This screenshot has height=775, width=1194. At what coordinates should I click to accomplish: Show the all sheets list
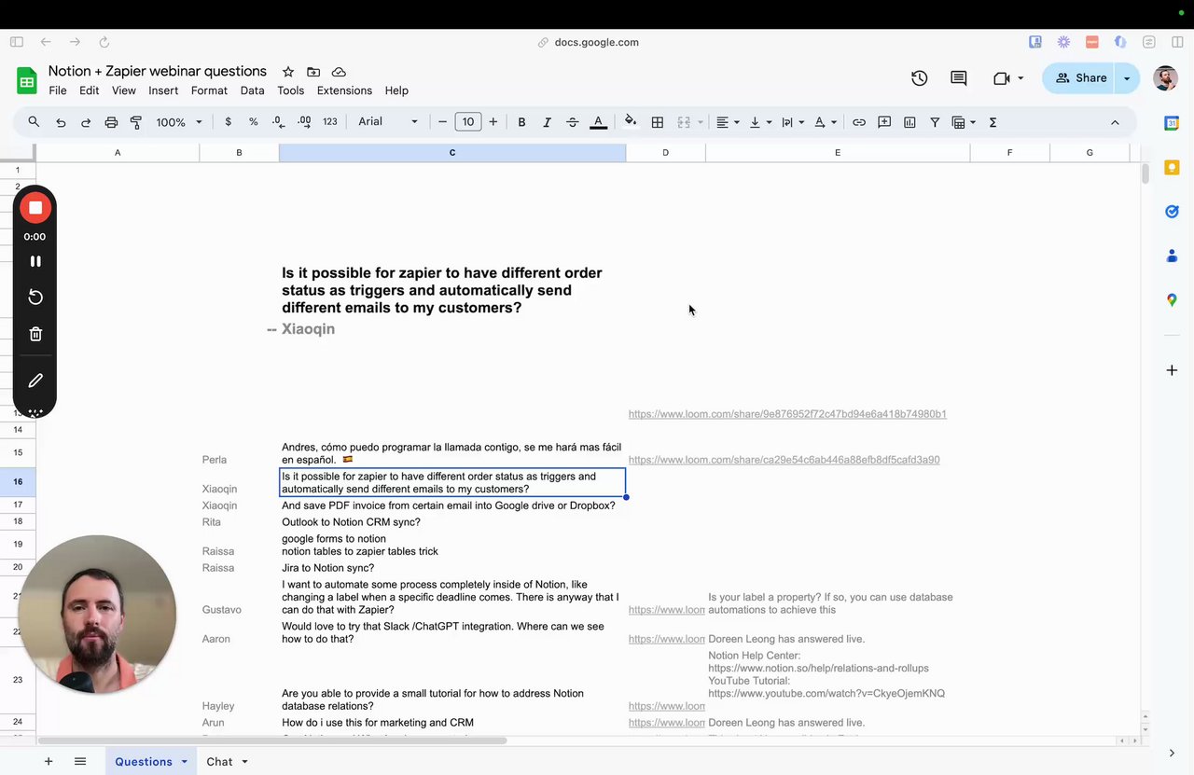(80, 762)
